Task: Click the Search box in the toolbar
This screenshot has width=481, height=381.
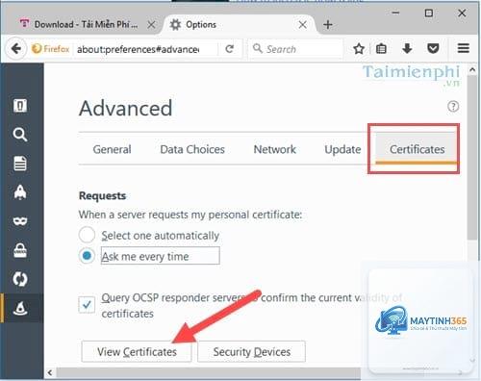Action: click(296, 49)
